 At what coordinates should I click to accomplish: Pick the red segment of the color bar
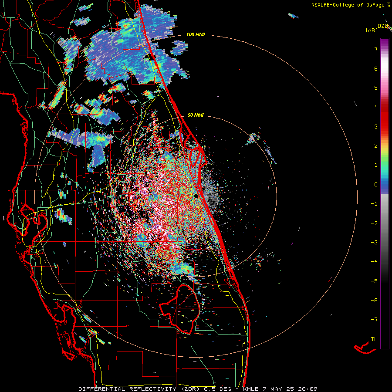click(x=385, y=118)
